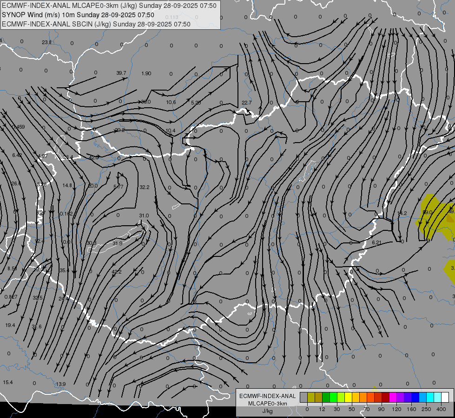Click legend scale value 120
This screenshot has width=455, height=418.
click(396, 409)
